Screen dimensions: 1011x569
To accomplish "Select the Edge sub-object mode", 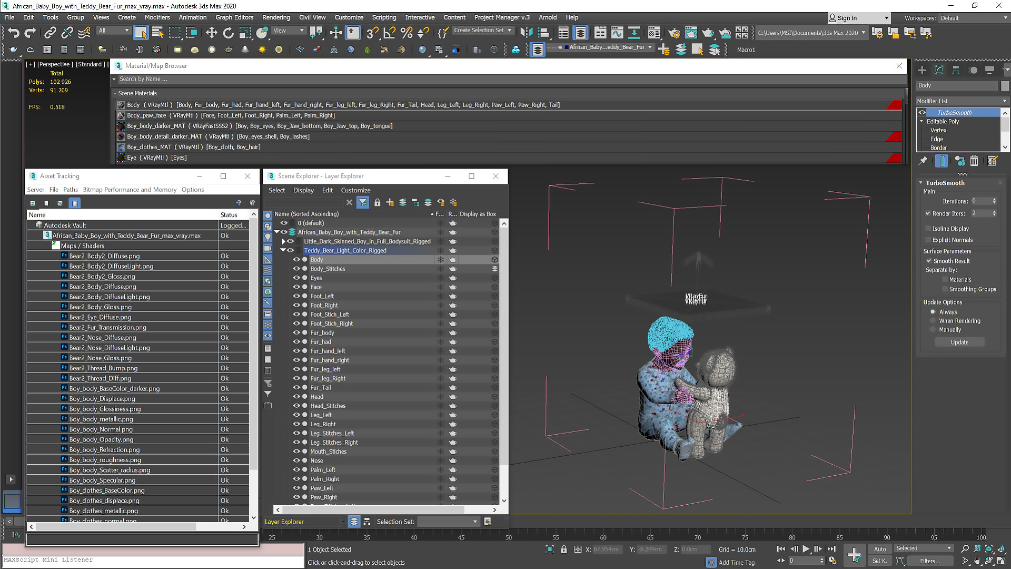I will (937, 139).
